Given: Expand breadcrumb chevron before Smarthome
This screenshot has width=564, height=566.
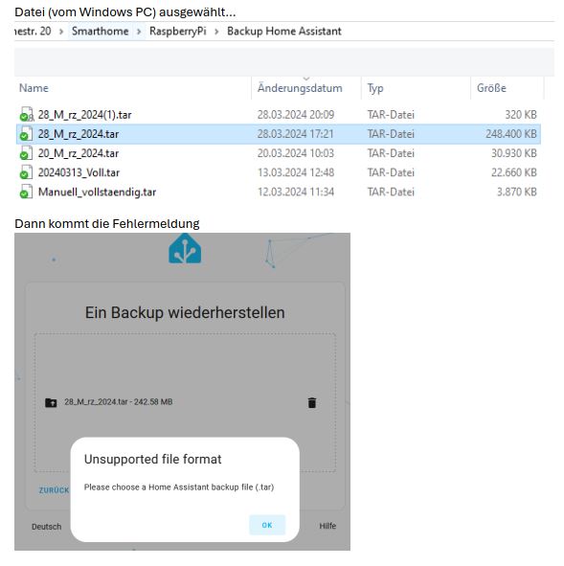Looking at the screenshot, I should [x=61, y=32].
